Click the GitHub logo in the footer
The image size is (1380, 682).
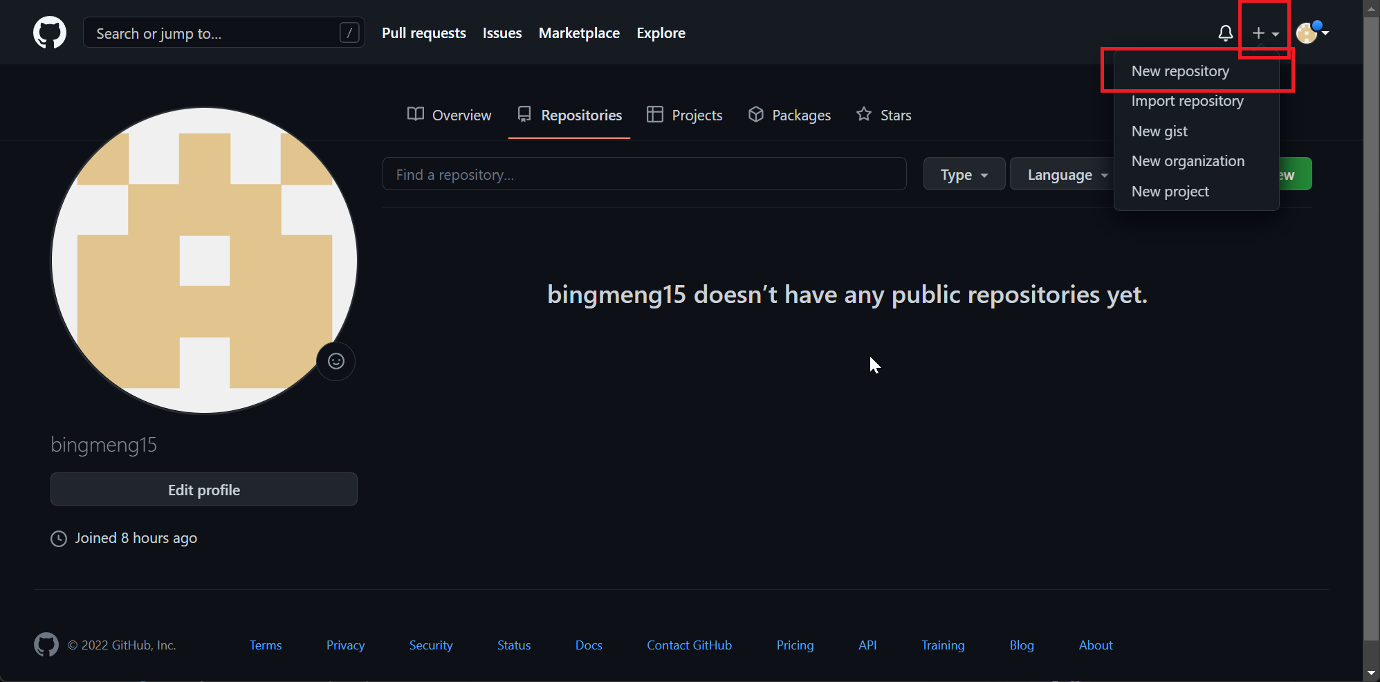pos(46,645)
